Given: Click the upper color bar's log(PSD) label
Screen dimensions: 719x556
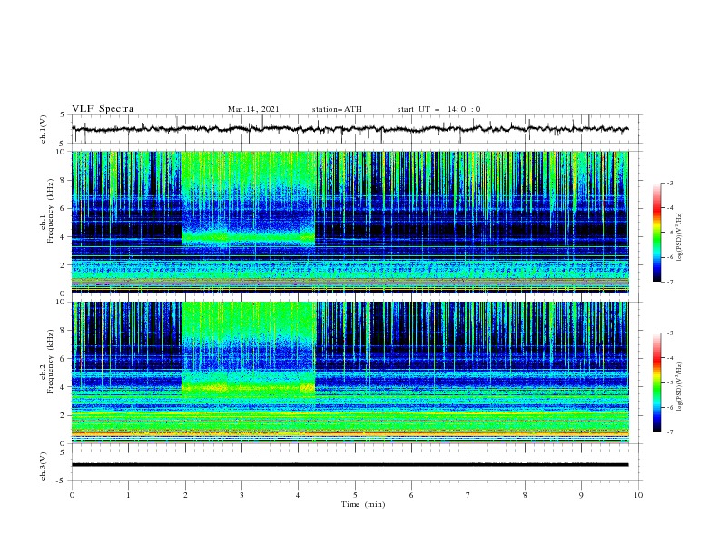Looking at the screenshot, I should tap(680, 237).
